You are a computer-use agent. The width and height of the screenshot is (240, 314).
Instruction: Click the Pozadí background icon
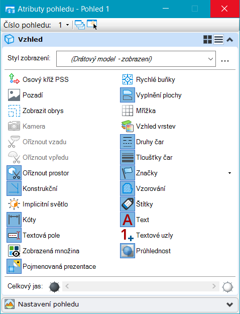click(14, 95)
